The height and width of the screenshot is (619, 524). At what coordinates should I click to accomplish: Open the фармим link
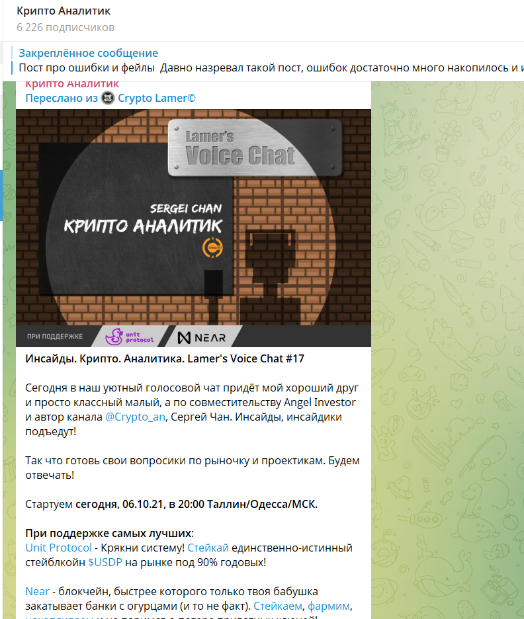[x=329, y=606]
